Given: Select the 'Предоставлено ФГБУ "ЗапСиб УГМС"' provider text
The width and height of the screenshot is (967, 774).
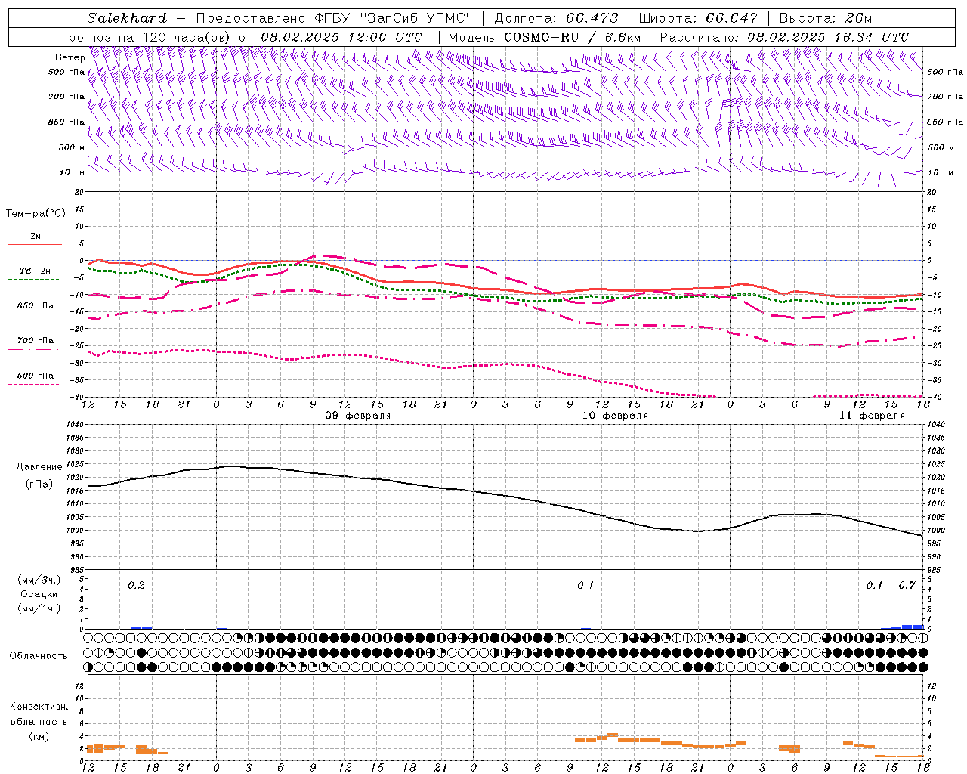Looking at the screenshot, I should [334, 18].
